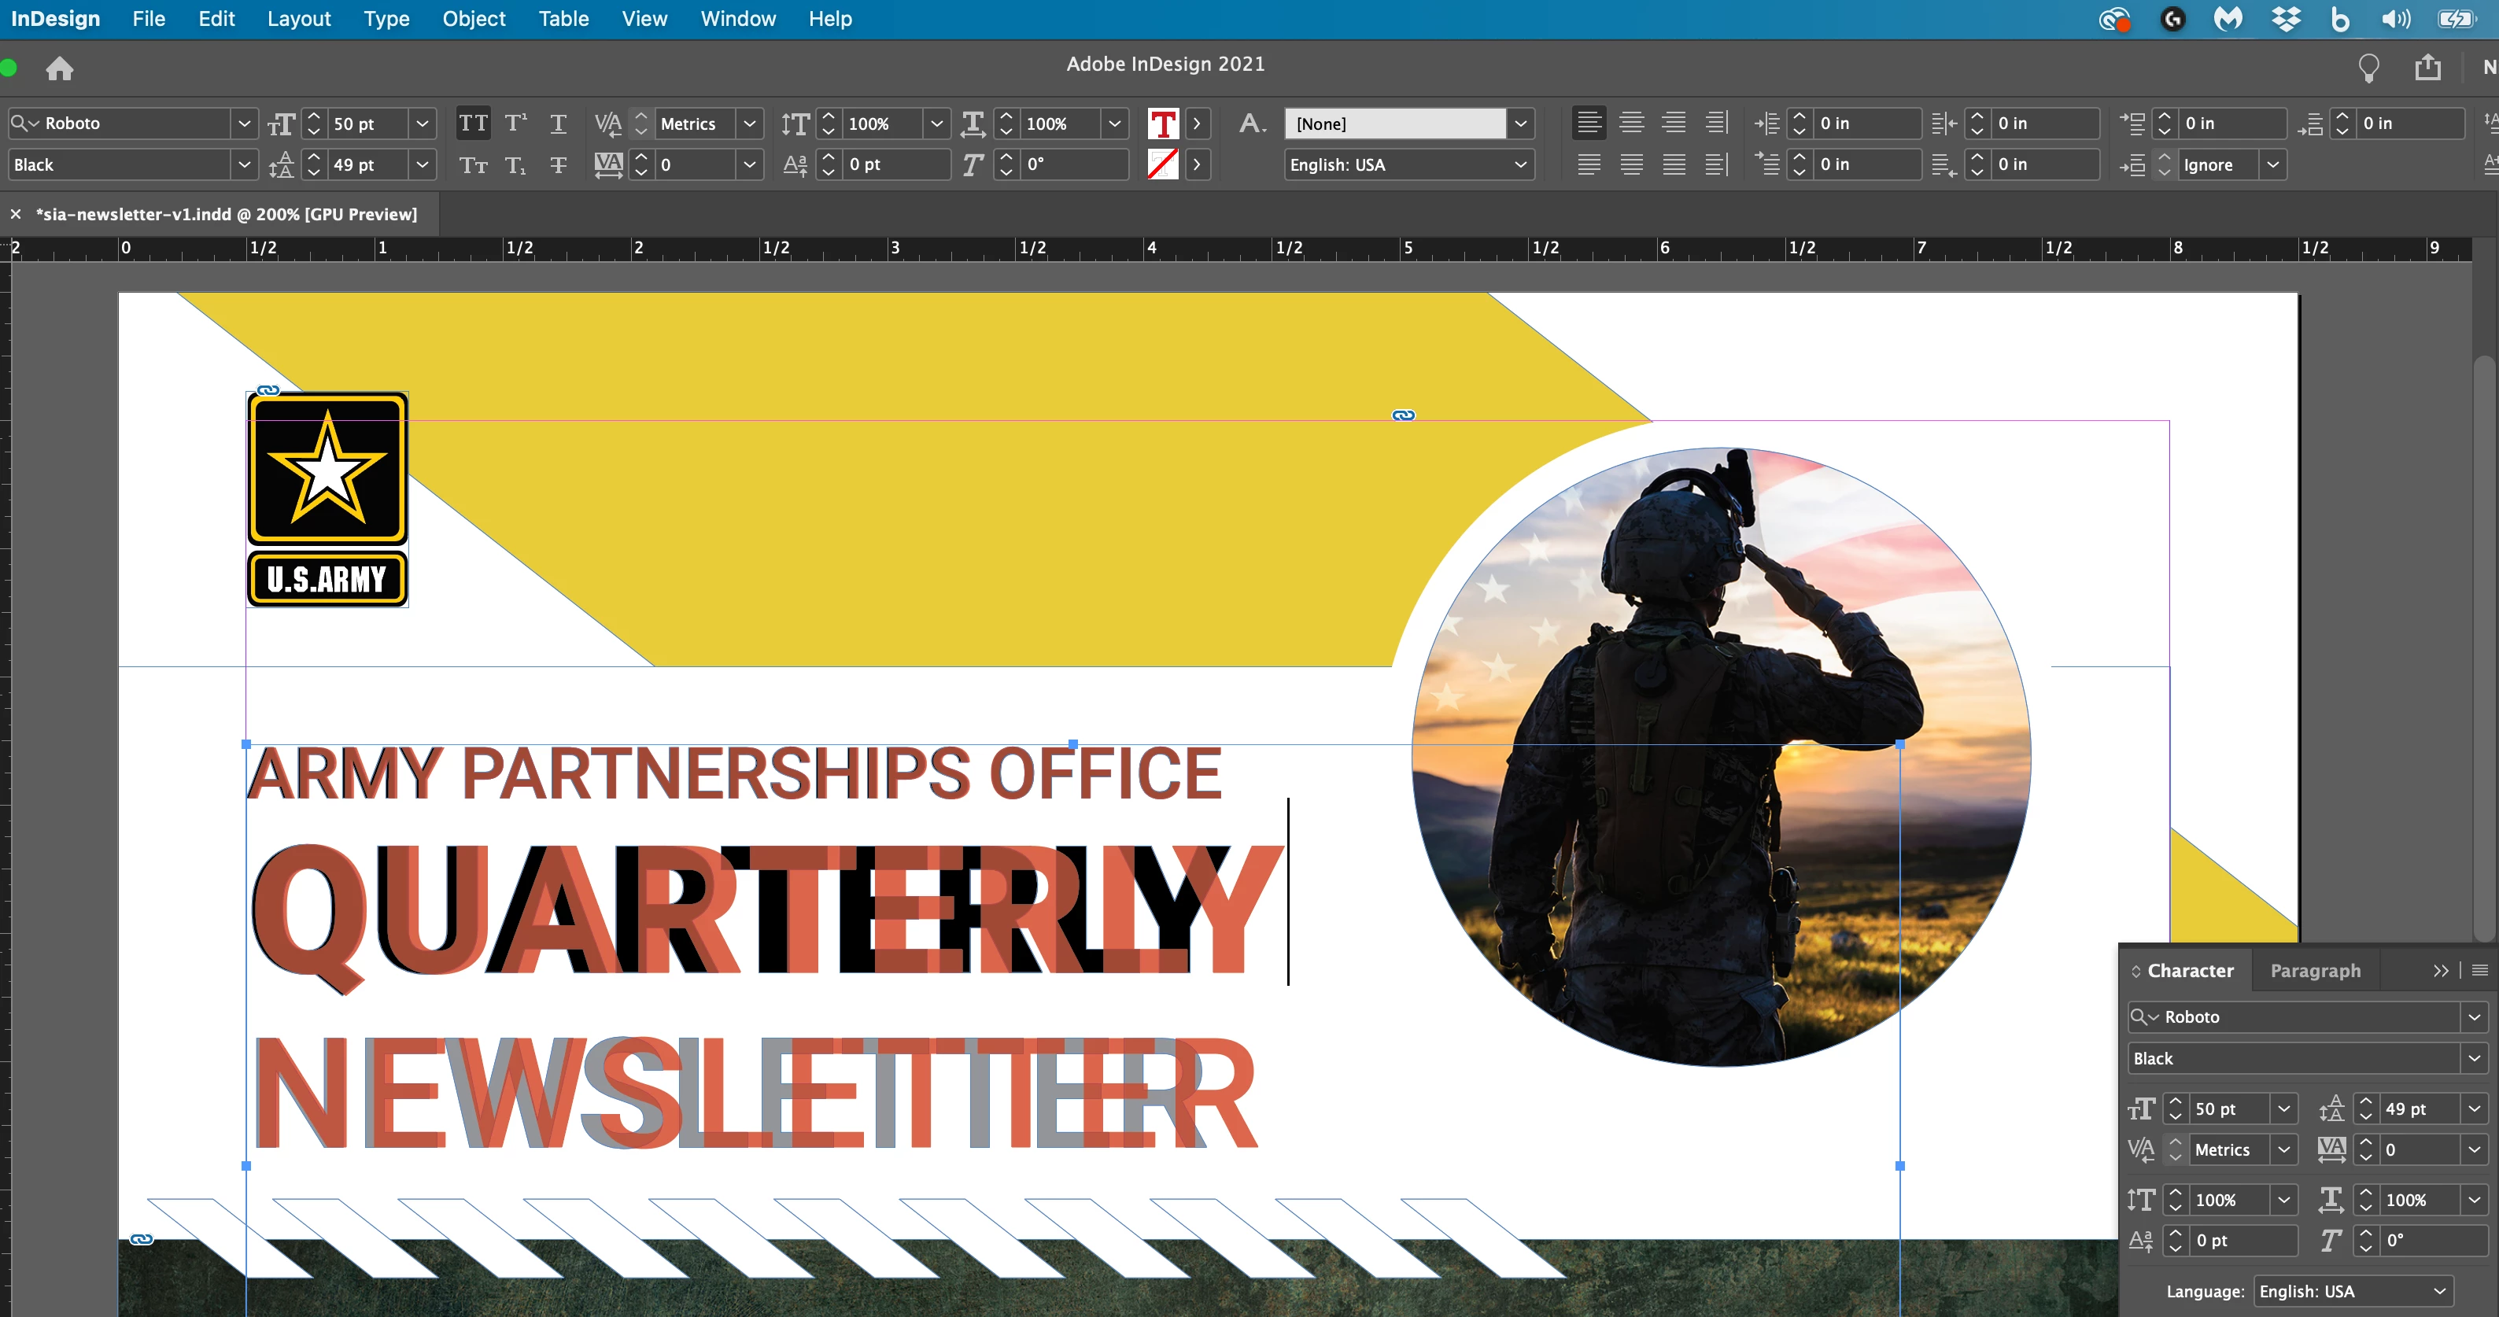Apply Small Caps formatting
Viewport: 2499px width, 1317px height.
(474, 165)
